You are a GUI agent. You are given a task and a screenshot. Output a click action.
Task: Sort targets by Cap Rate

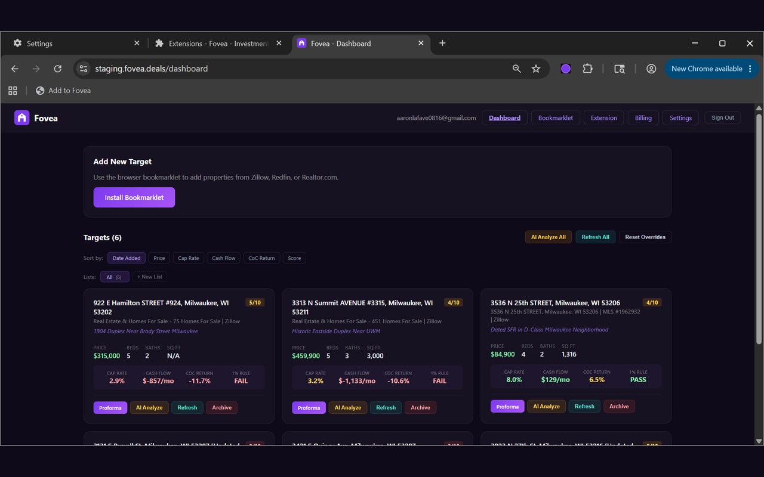click(x=189, y=258)
